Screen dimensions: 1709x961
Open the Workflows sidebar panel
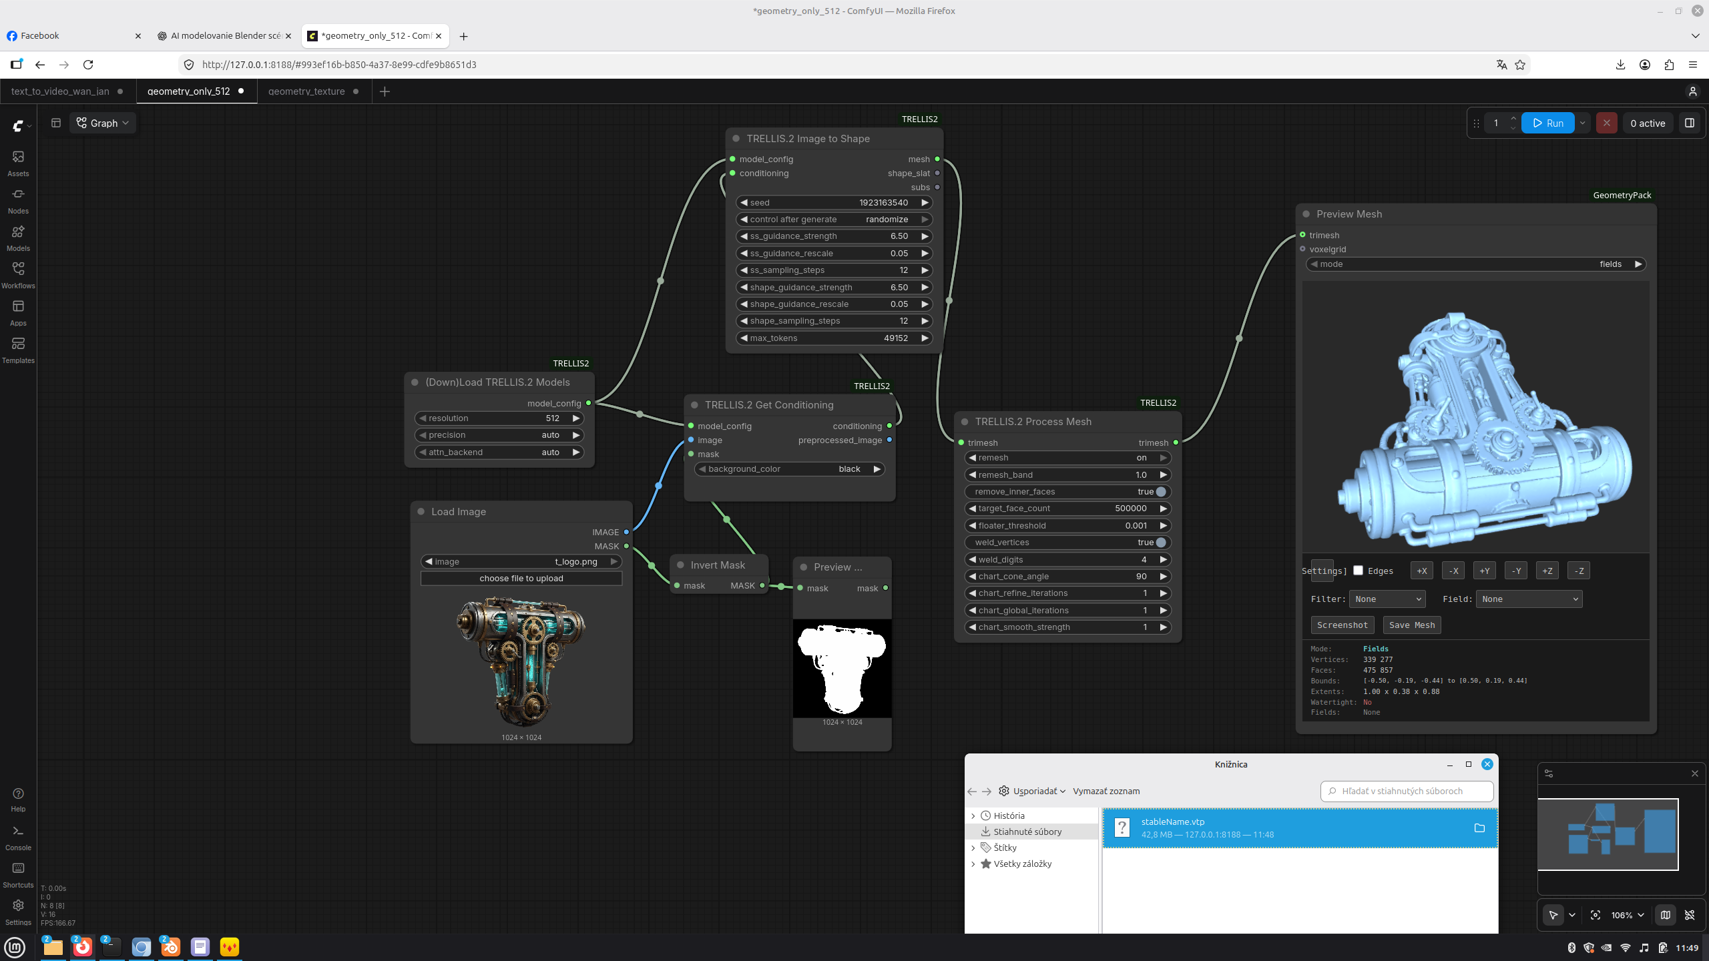coord(18,275)
